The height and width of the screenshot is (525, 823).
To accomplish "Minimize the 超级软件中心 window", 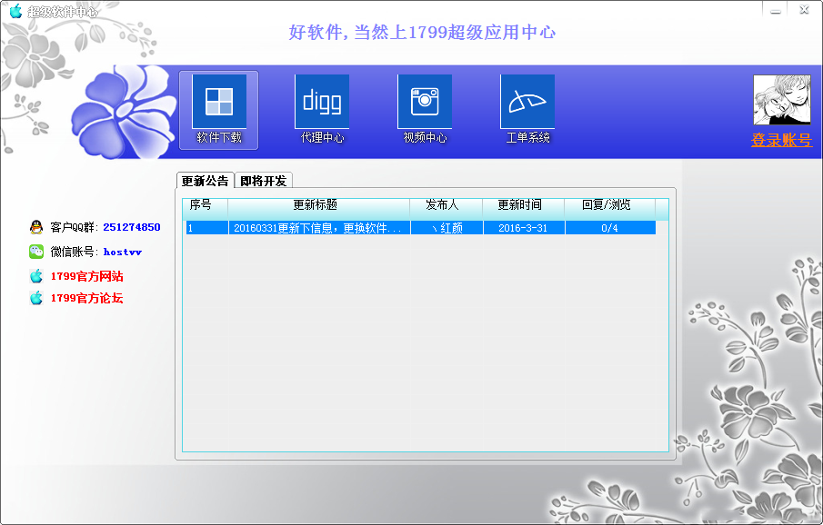I will [x=775, y=10].
